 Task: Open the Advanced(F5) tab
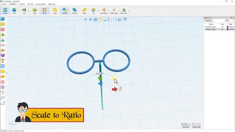tap(40, 4)
